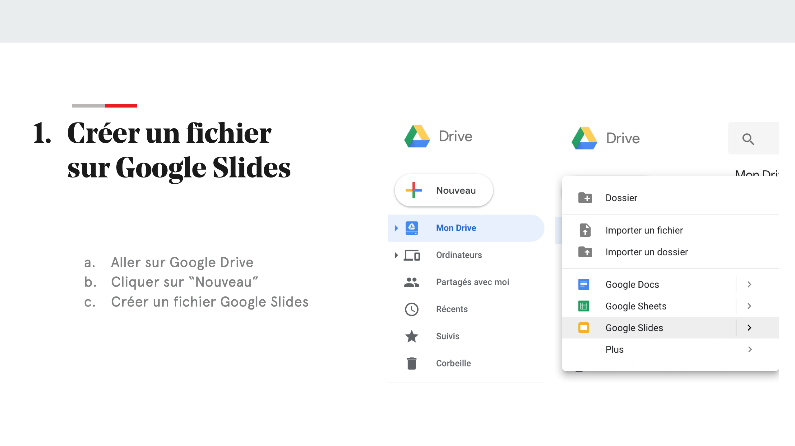This screenshot has width=795, height=446.
Task: Expand the Mon Drive tree arrow
Action: (396, 228)
